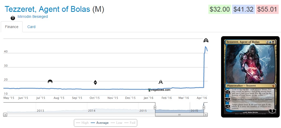This screenshot has width=281, height=128.
Task: Click the right range navigator handle
Action: click(x=204, y=108)
